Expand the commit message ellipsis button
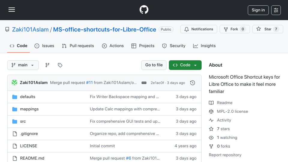The image size is (288, 162). pyautogui.click(x=144, y=83)
